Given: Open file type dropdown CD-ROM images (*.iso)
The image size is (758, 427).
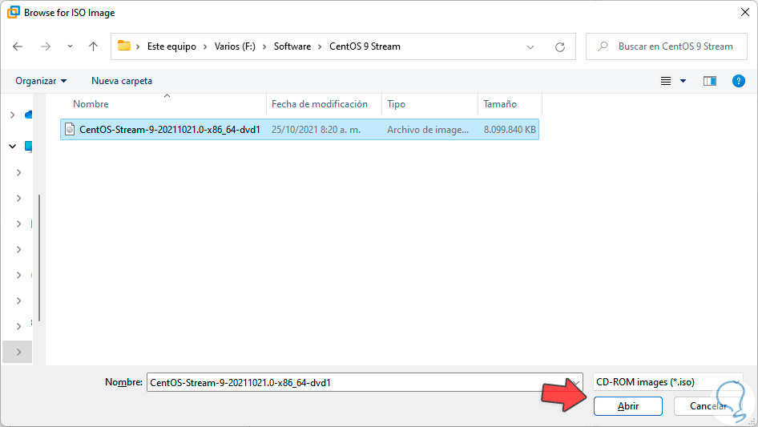Looking at the screenshot, I should click(667, 382).
